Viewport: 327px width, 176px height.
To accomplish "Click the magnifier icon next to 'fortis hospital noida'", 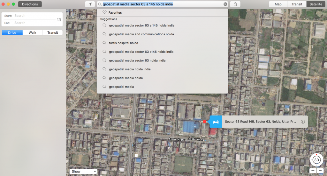I will point(104,43).
